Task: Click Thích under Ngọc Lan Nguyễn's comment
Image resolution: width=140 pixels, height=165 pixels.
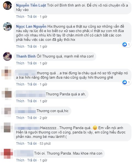Action: click(x=20, y=47)
